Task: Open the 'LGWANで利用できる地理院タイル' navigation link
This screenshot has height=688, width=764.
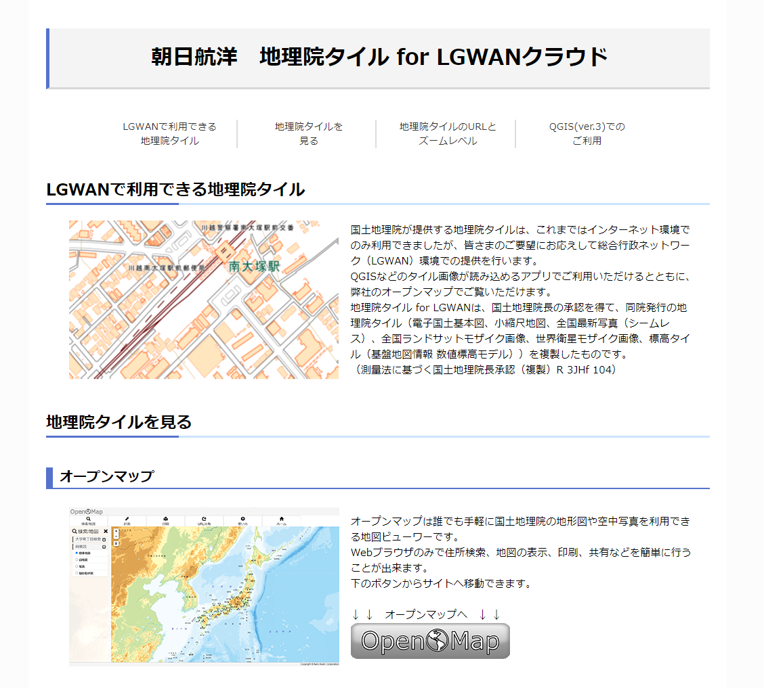Action: point(169,134)
